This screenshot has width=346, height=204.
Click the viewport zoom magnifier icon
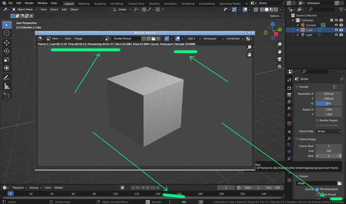point(279,44)
